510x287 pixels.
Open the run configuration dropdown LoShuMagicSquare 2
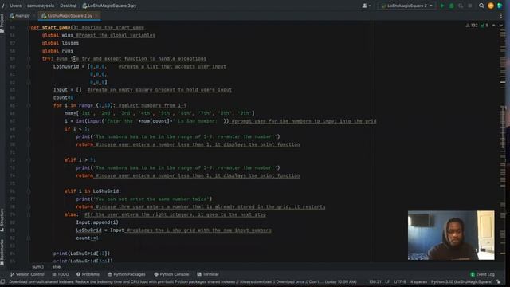click(x=407, y=6)
